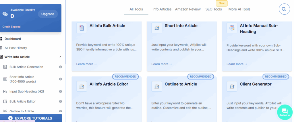The height and width of the screenshot is (122, 294).
Task: Click the Client Generator card icon
Action: pyautogui.click(x=232, y=86)
